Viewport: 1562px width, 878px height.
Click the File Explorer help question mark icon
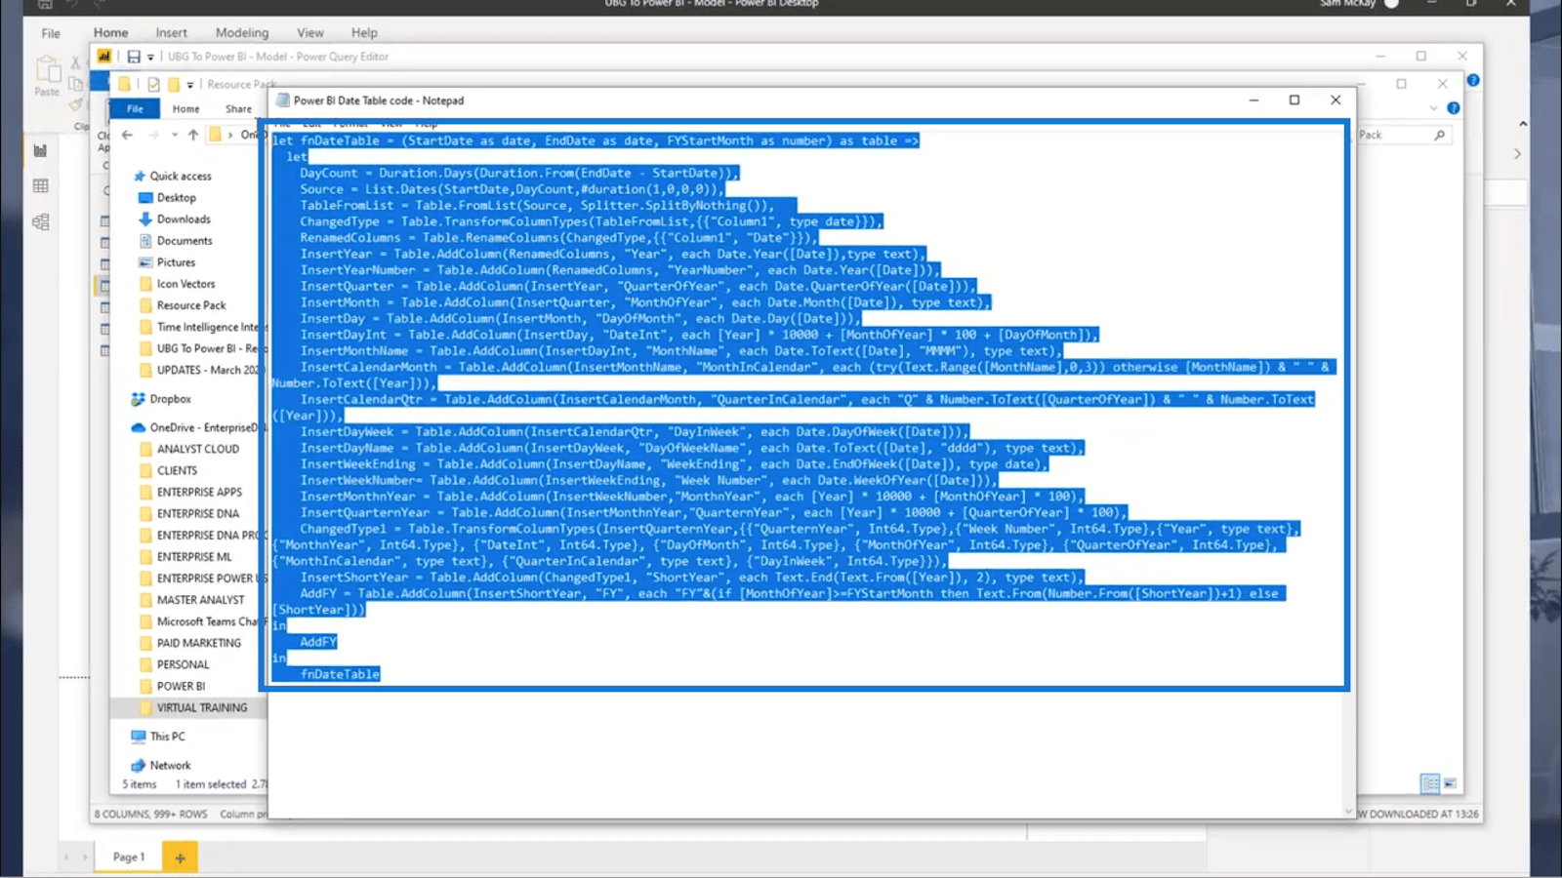1453,108
